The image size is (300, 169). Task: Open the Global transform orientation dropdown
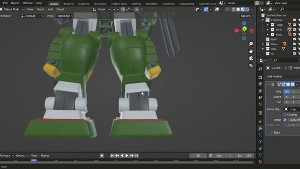pyautogui.click(x=101, y=9)
